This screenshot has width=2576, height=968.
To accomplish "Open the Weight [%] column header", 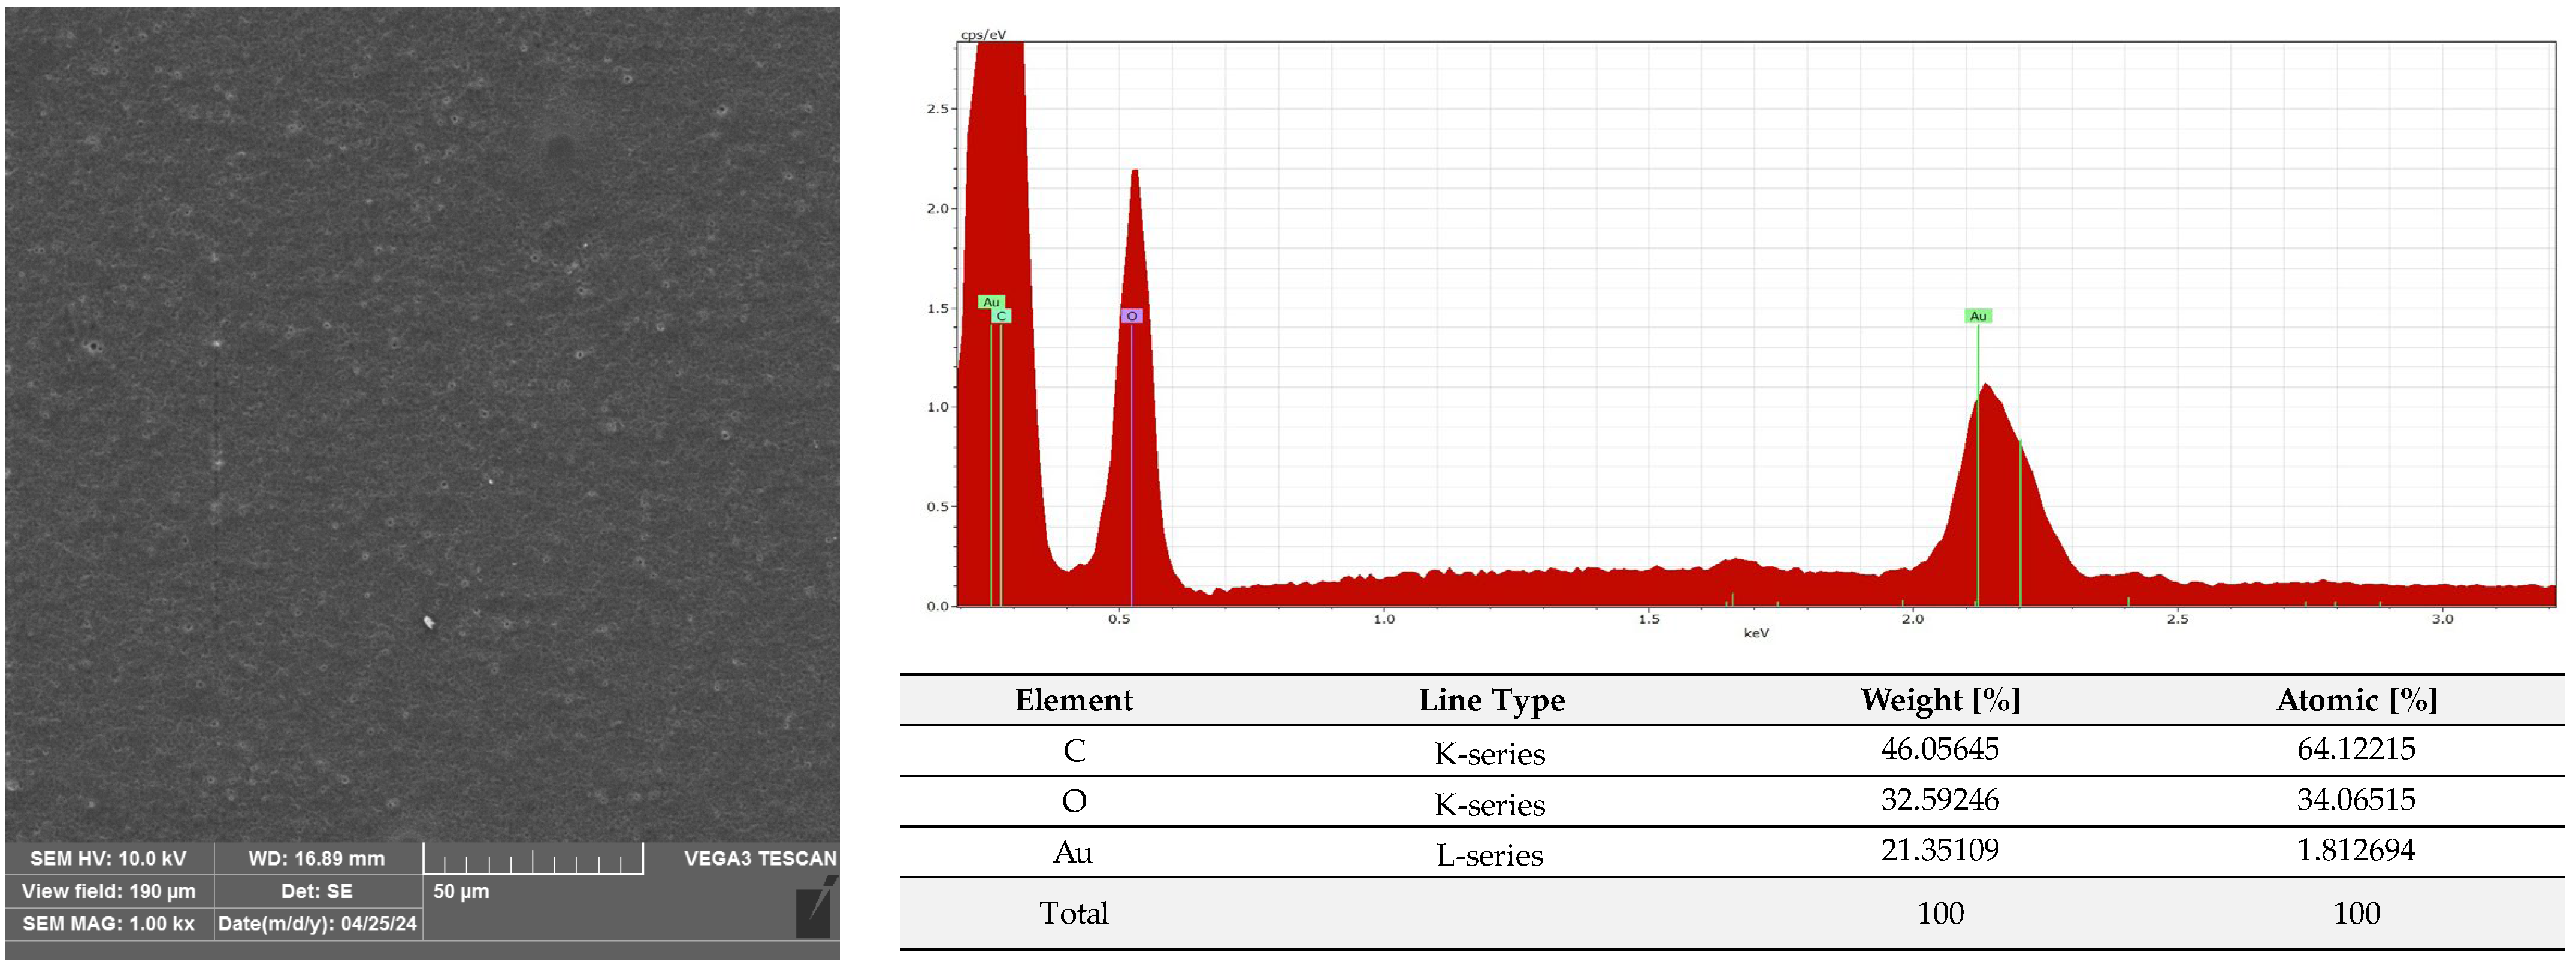I will tap(1938, 701).
